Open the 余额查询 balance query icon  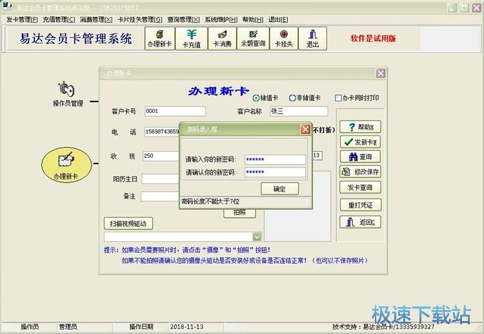click(252, 38)
